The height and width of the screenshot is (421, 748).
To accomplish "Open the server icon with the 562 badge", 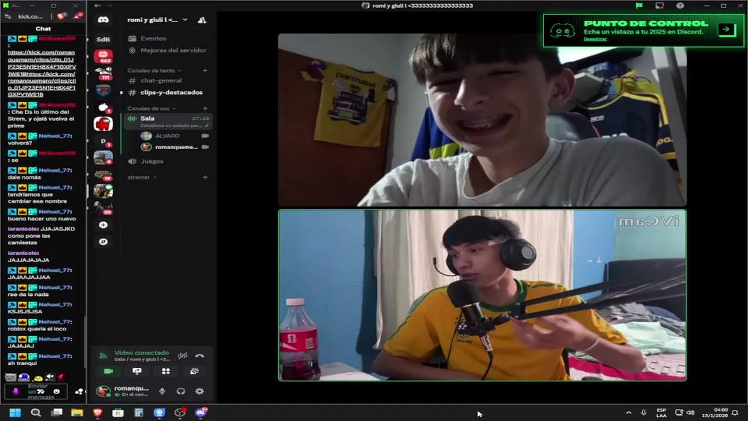I will (103, 56).
